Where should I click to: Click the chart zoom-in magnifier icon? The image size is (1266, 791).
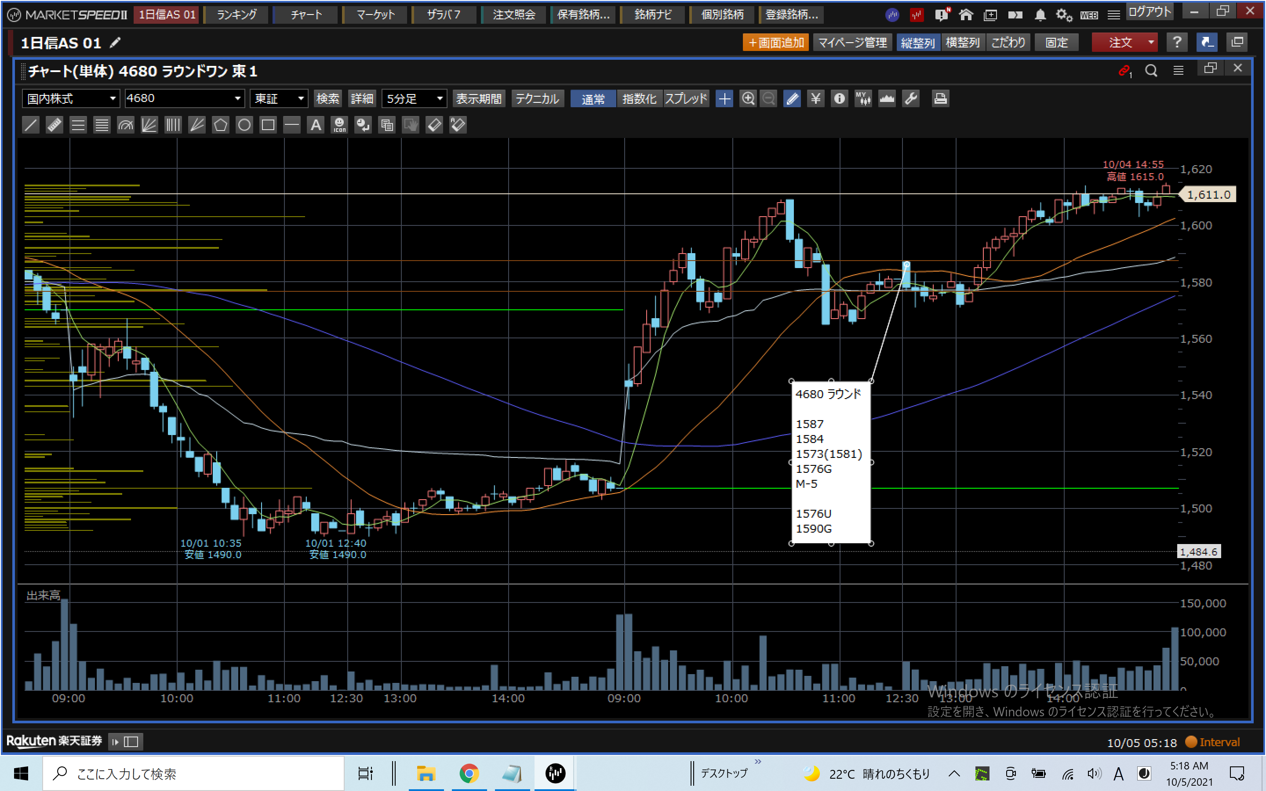[748, 98]
